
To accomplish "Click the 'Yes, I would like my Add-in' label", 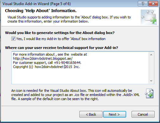I will [x=61, y=39].
